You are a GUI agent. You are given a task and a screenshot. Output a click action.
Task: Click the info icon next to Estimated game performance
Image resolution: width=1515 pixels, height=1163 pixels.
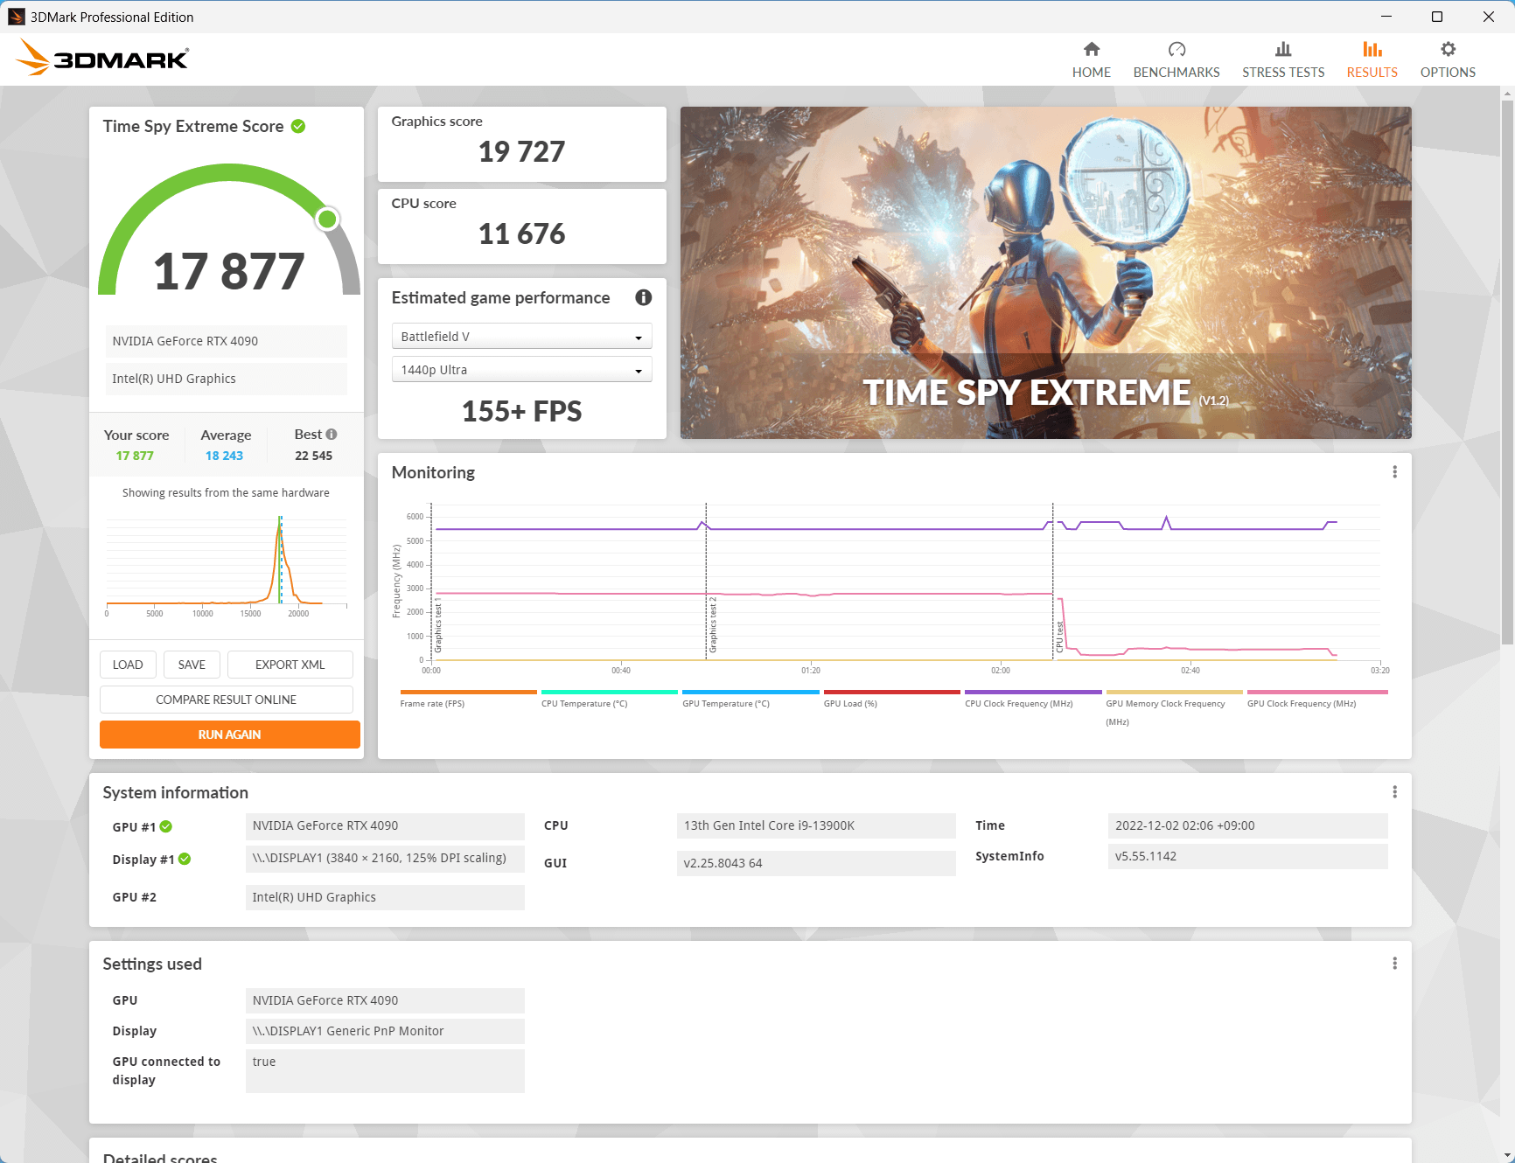tap(643, 297)
